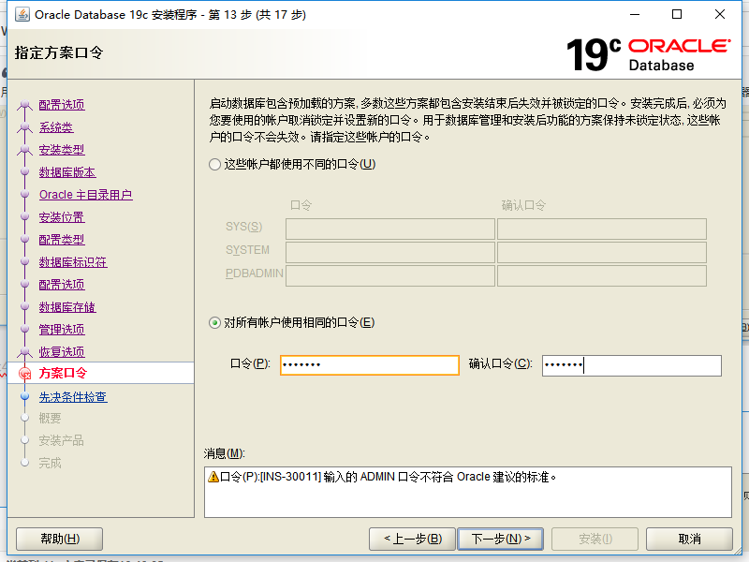Click the warning icon in message box

point(213,477)
